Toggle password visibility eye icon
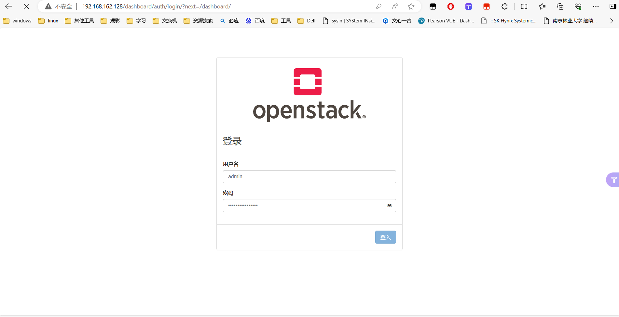619x317 pixels. point(389,206)
